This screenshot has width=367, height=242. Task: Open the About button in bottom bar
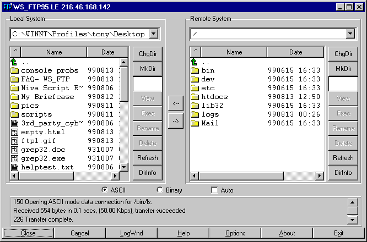[287, 233]
